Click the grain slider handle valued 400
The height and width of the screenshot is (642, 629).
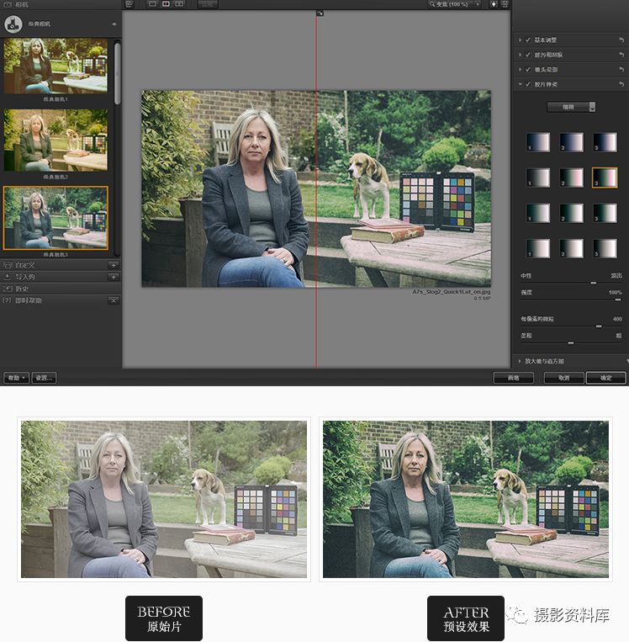[599, 326]
